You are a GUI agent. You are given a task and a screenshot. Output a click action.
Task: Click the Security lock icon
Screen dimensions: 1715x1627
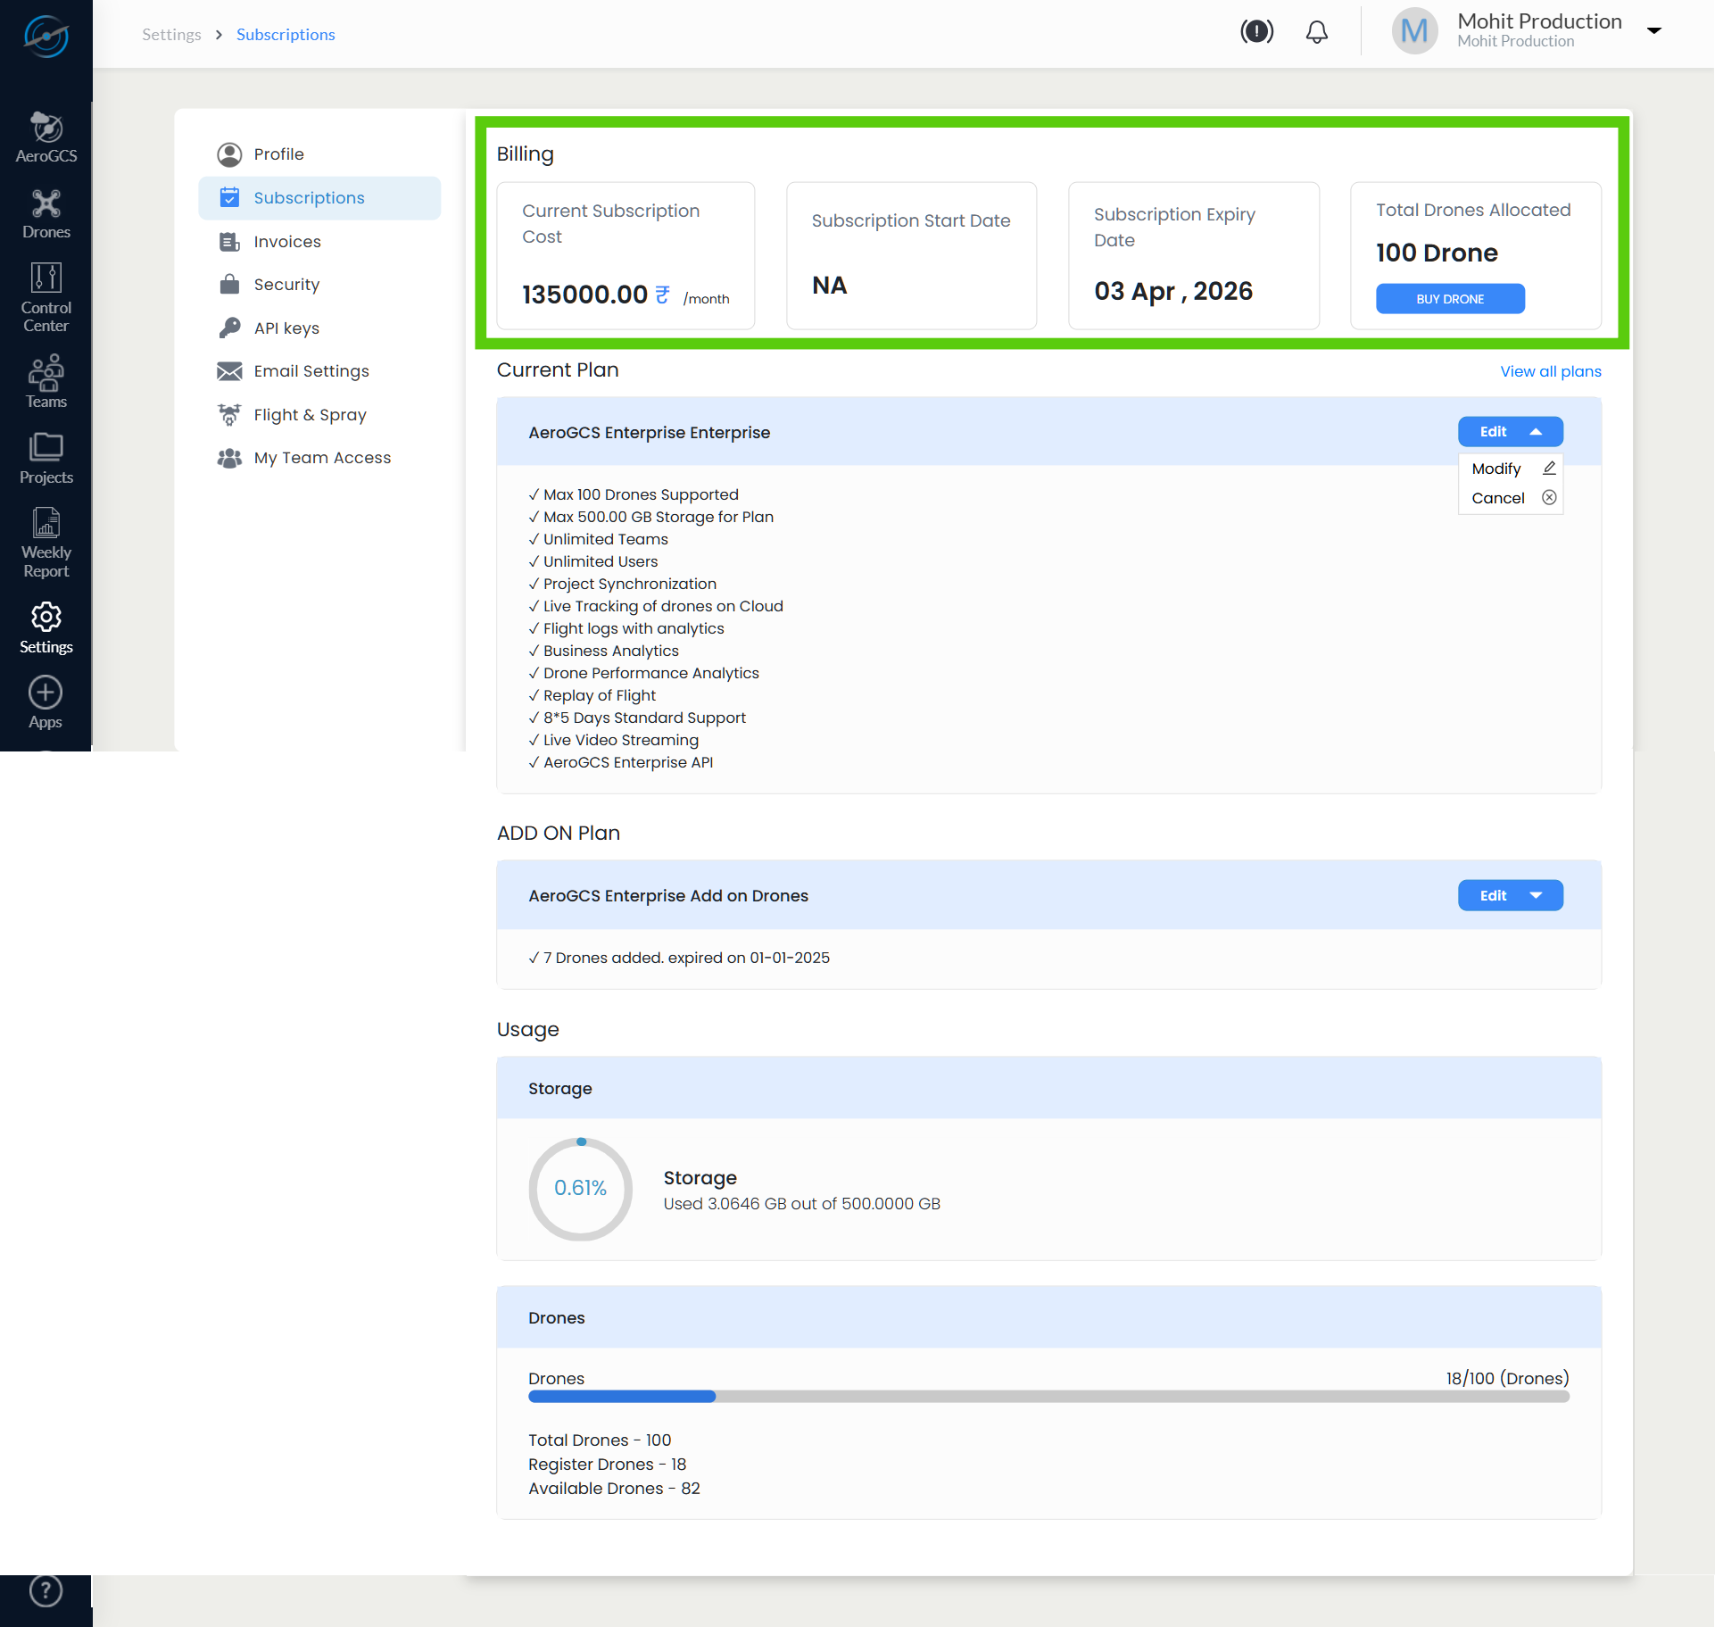[x=229, y=284]
